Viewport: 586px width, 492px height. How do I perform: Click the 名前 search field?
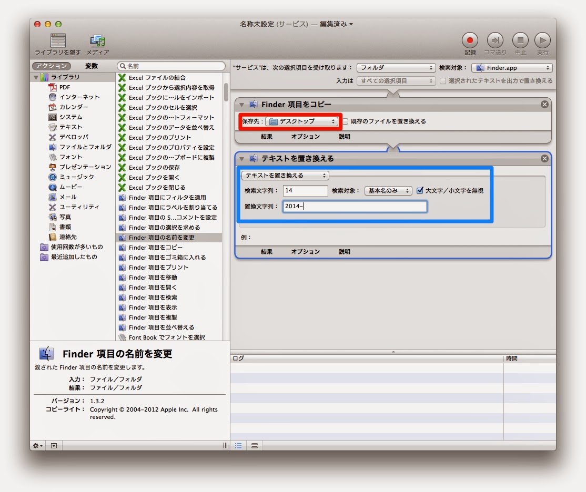(x=171, y=66)
